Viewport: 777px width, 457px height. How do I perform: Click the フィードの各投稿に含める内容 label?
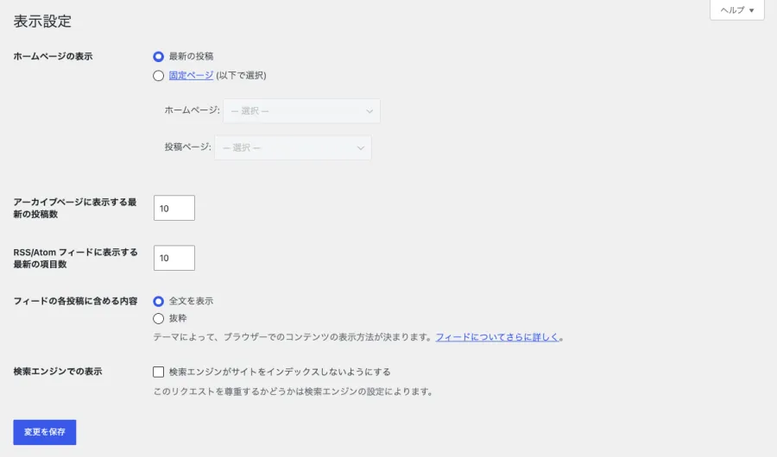click(75, 301)
